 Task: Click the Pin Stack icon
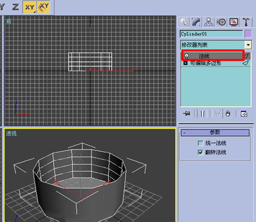[186, 113]
